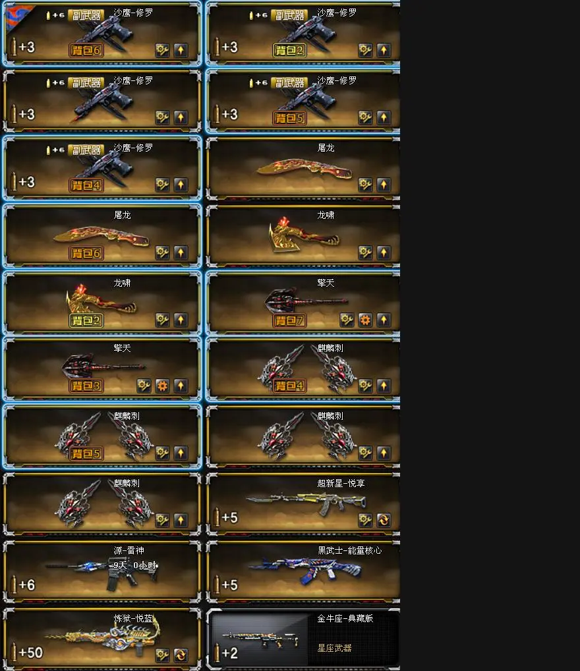Select the 金牛座-典藏版 weapon card
The width and height of the screenshot is (580, 671).
[x=303, y=639]
